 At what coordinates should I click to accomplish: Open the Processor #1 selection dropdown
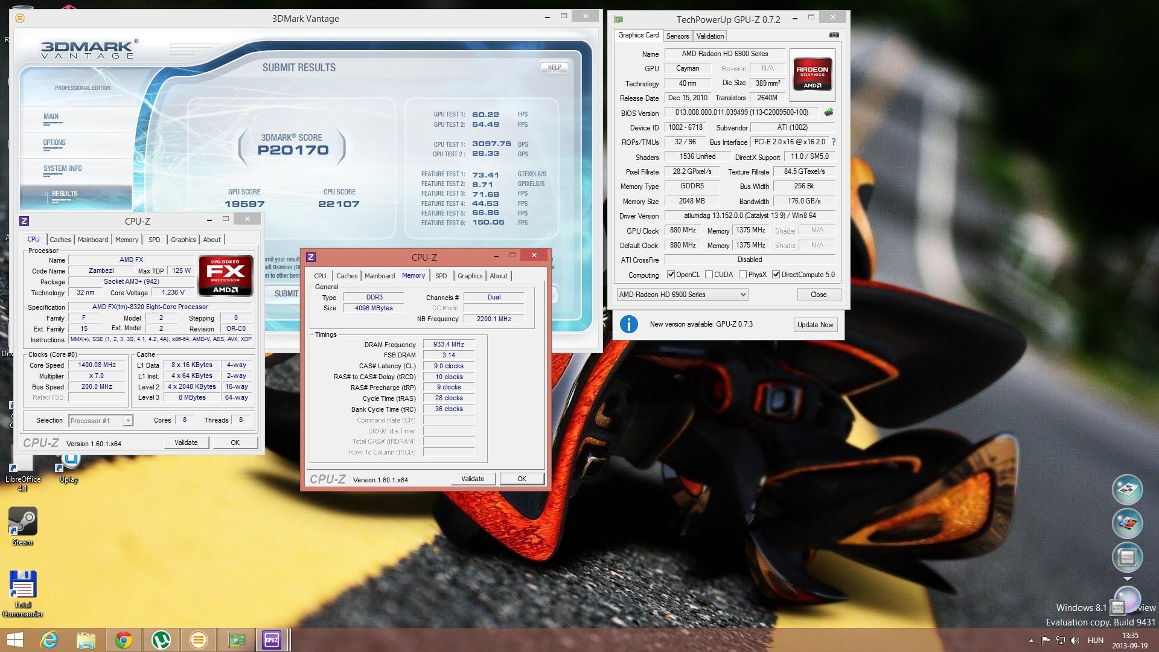coord(127,421)
